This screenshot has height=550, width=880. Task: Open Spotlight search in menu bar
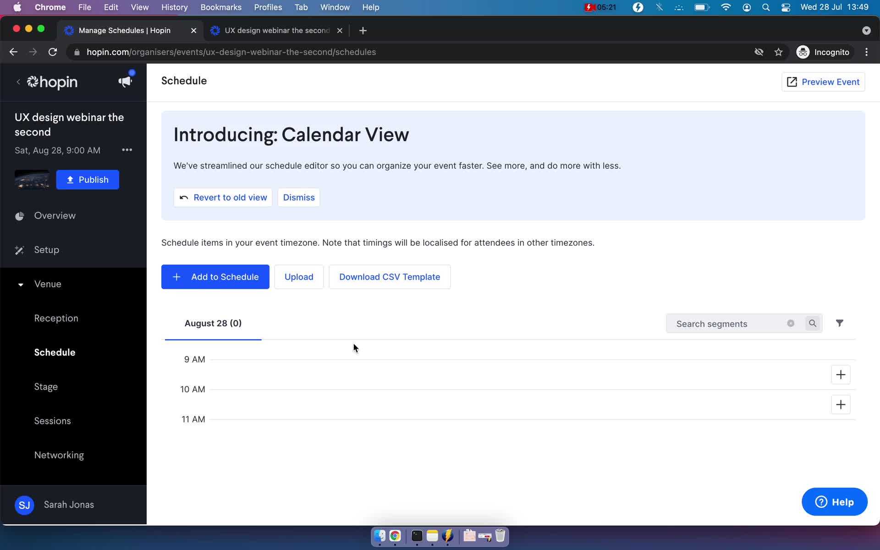766,7
